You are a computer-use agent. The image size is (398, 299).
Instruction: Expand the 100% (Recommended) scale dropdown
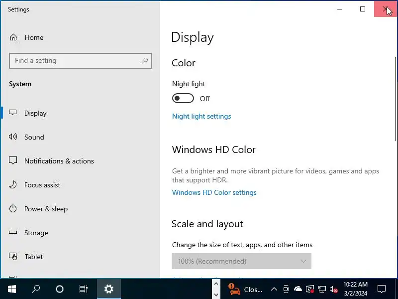tap(242, 261)
